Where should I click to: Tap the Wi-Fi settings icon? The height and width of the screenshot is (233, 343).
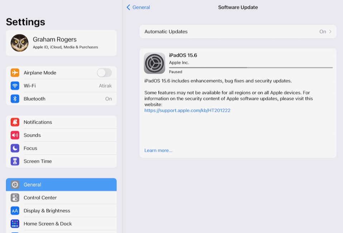pyautogui.click(x=15, y=86)
